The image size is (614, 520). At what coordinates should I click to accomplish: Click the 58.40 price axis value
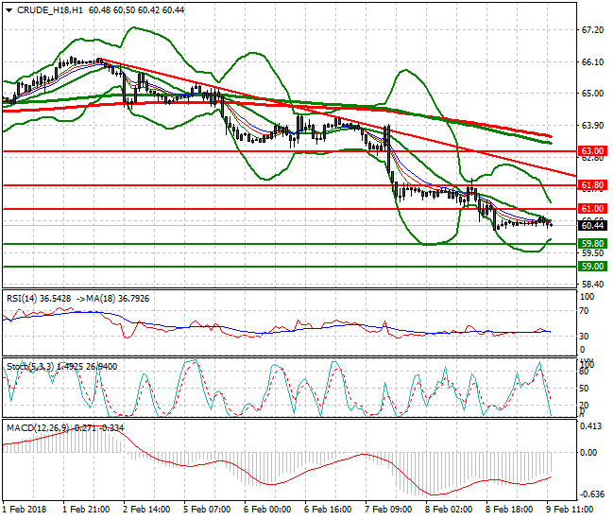(592, 284)
